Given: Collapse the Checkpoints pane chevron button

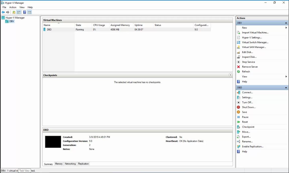Looking at the screenshot, I should [x=230, y=75].
